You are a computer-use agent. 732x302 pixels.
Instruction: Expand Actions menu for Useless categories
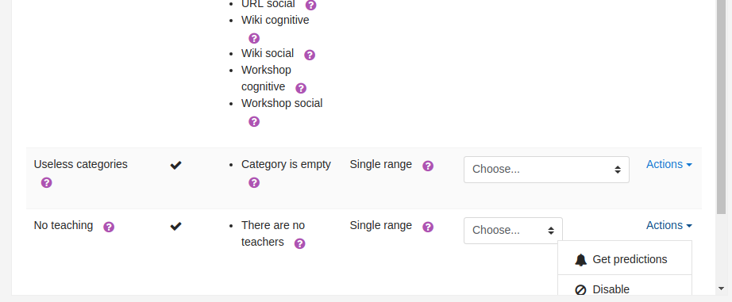pos(669,165)
